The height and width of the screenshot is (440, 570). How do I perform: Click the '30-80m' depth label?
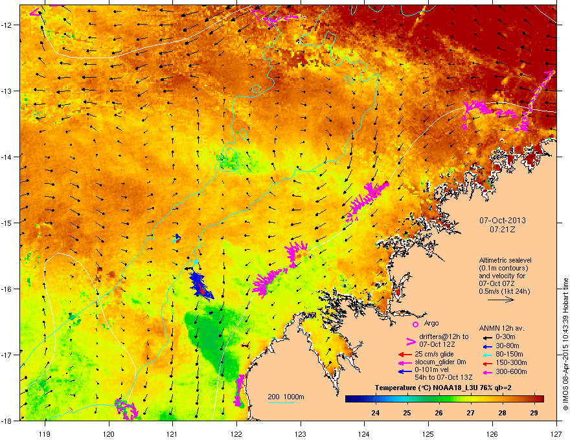point(507,346)
